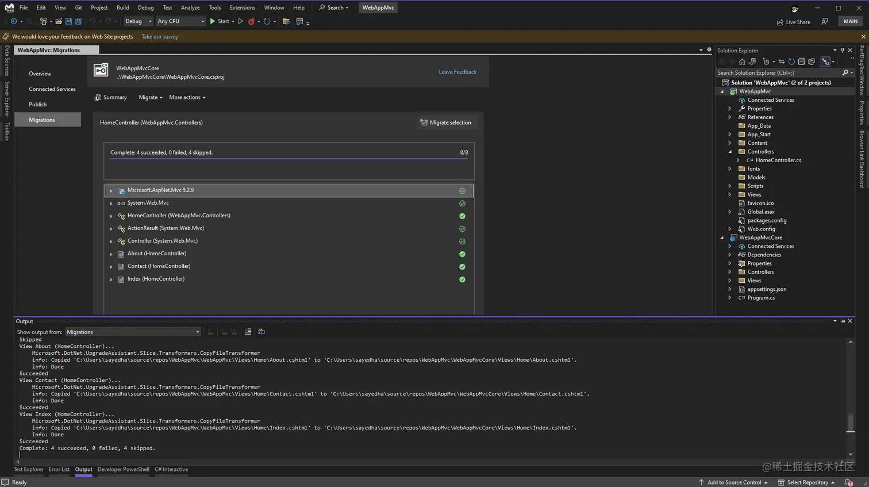This screenshot has width=869, height=487.
Task: Open the Debug configuration dropdown
Action: 139,21
